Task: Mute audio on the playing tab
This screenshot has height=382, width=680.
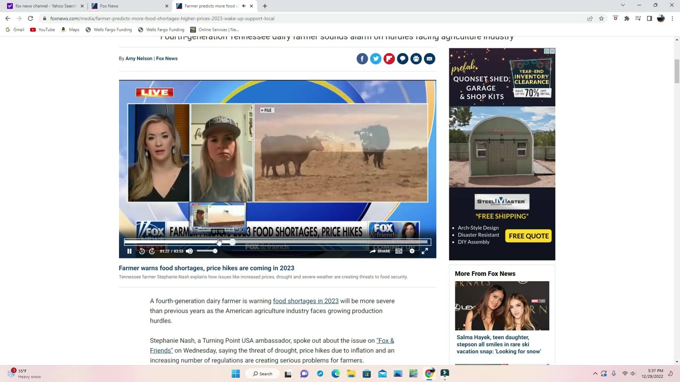Action: click(x=244, y=6)
